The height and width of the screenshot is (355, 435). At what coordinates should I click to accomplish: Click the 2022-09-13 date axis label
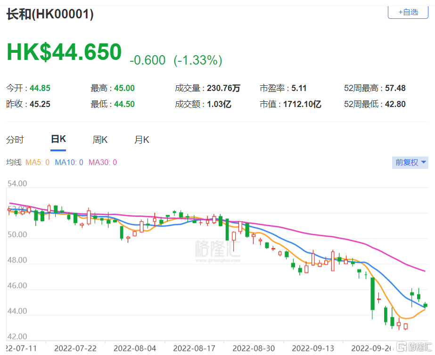[313, 348]
